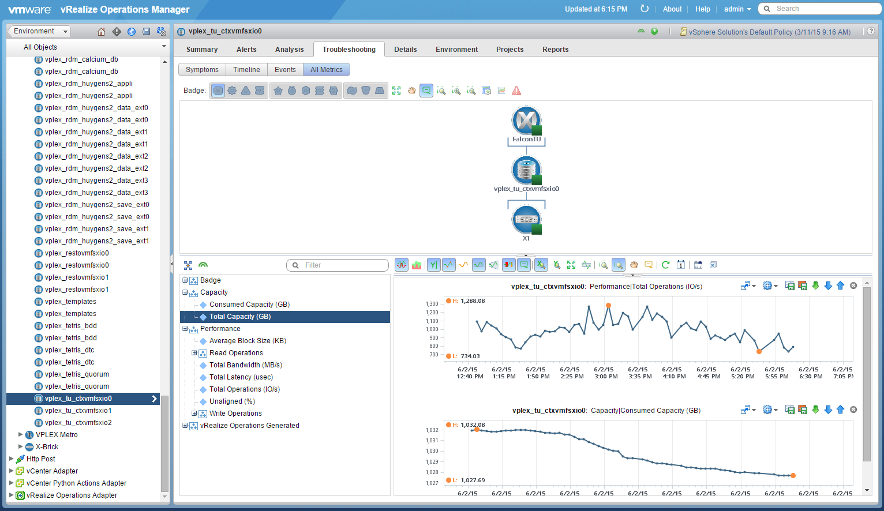Click the red alert triangle icon in topology toolbar
884x511 pixels.
tap(516, 91)
